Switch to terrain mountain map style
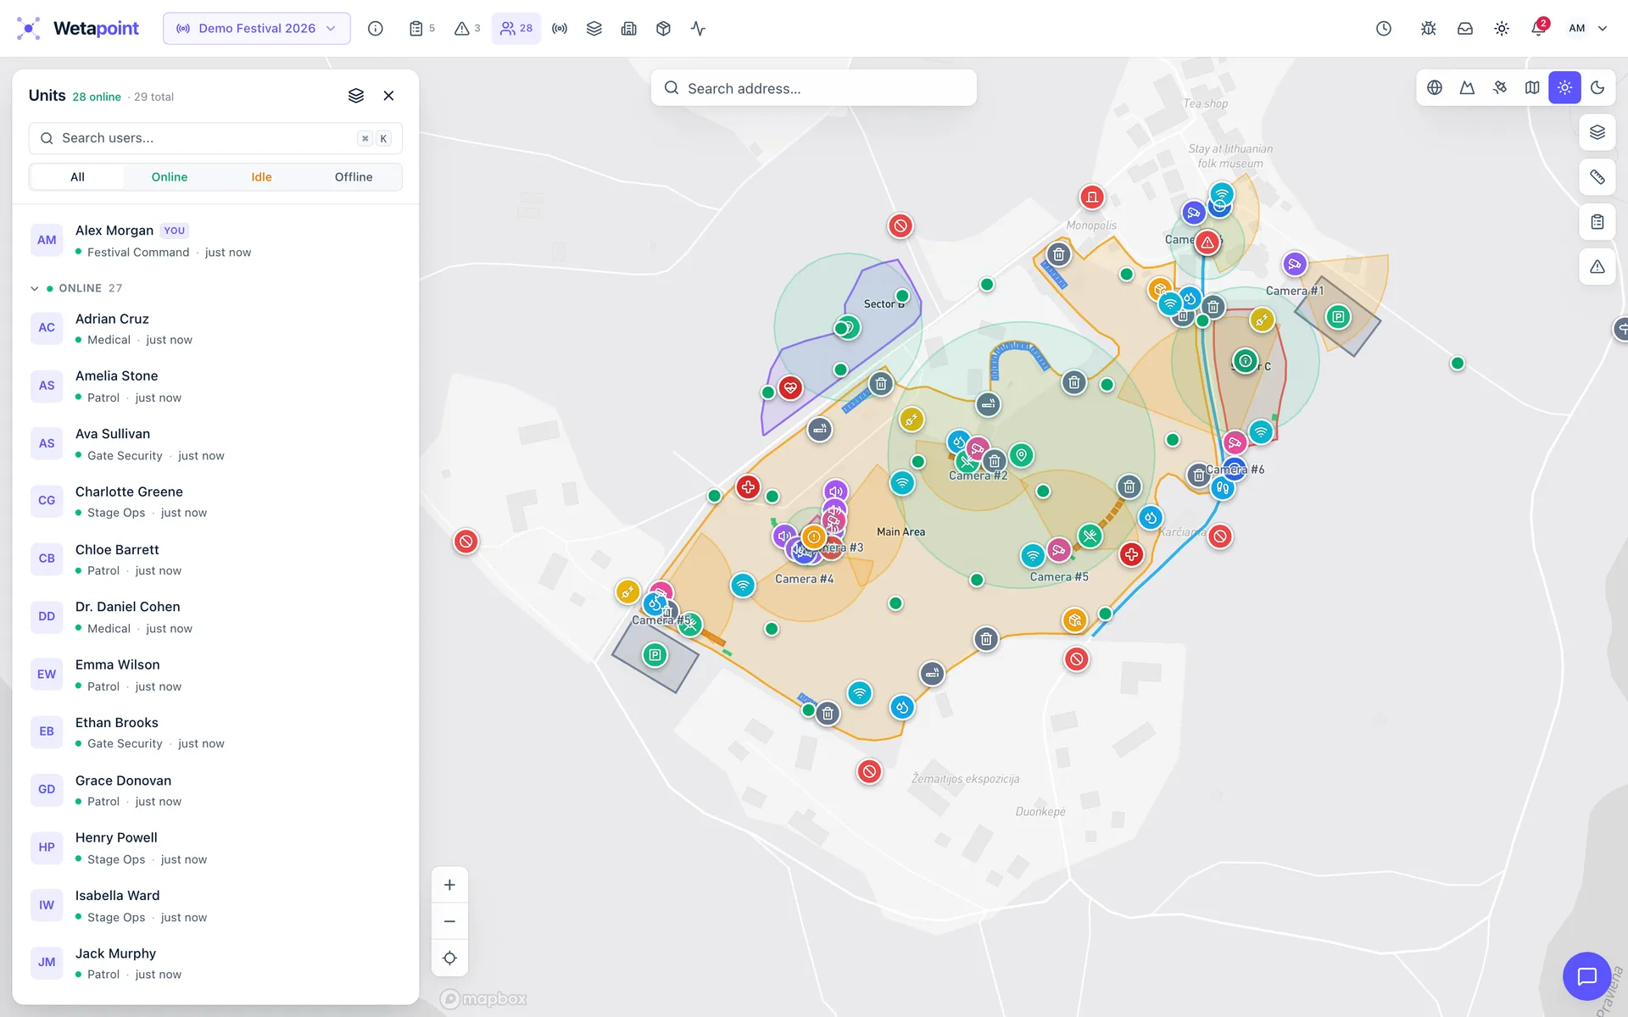The image size is (1628, 1017). (1467, 87)
